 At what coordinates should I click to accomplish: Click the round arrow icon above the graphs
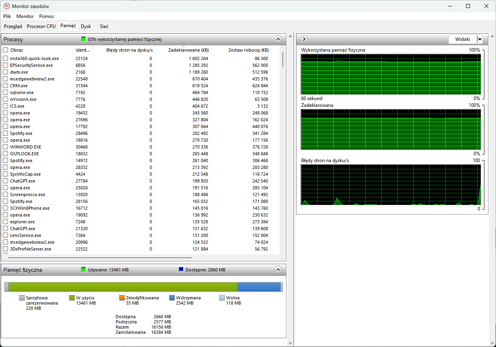tap(304, 39)
